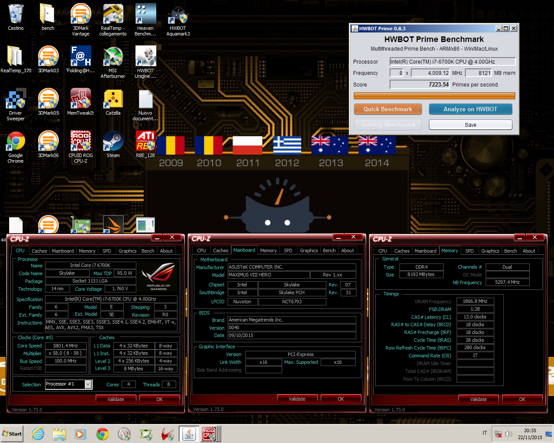Click DRAM Frequency 1866.8 MHz value
The width and height of the screenshot is (554, 443).
click(x=475, y=301)
